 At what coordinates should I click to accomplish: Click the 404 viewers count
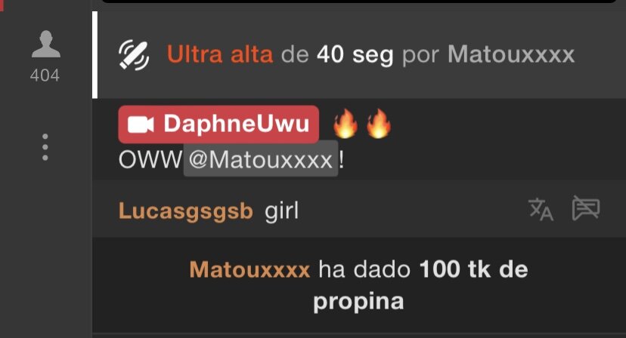pos(45,75)
